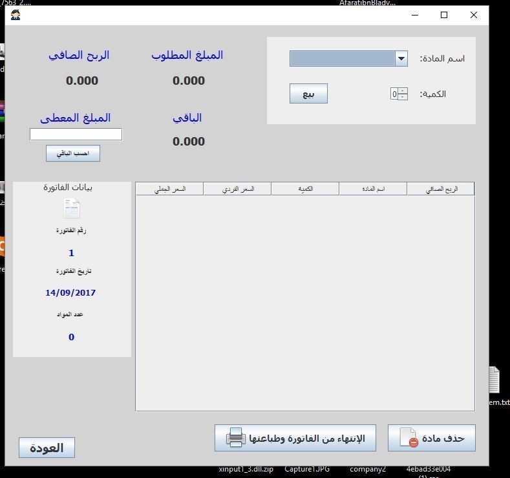The image size is (510, 478).
Task: Click the رقم الفاتورة label
Action: (x=71, y=230)
